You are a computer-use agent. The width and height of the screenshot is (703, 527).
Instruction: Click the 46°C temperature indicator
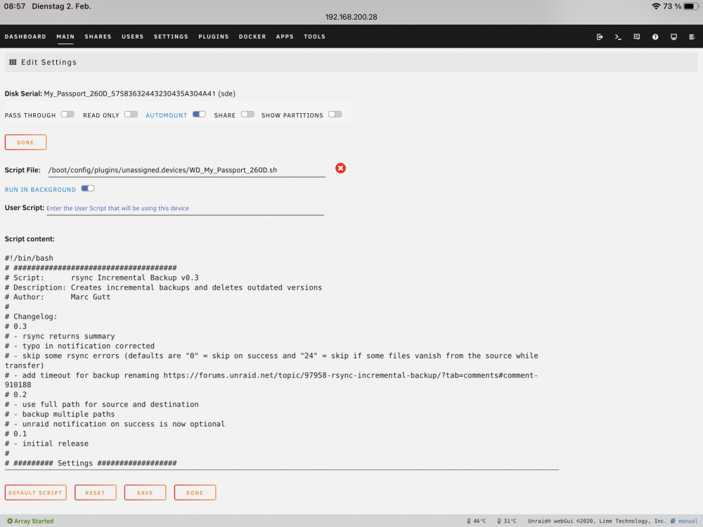tap(476, 521)
